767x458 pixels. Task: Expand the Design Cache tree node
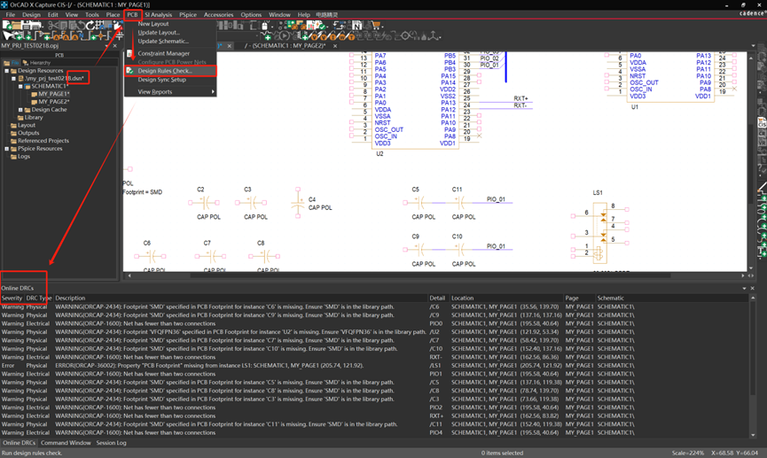click(20, 110)
